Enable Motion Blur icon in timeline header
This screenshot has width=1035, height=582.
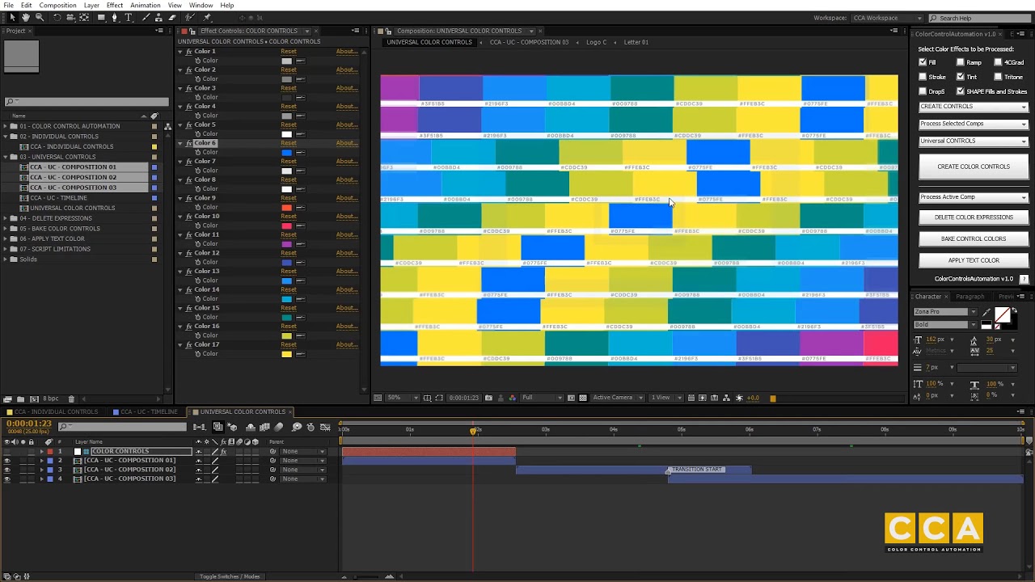[x=278, y=427]
